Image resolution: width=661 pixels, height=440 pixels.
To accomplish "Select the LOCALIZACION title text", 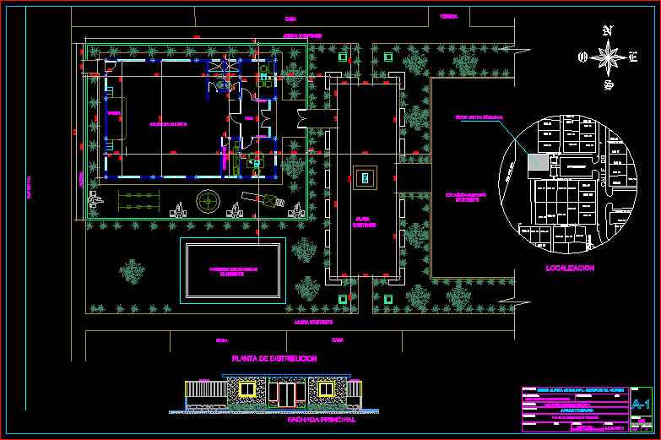I will click(x=570, y=268).
